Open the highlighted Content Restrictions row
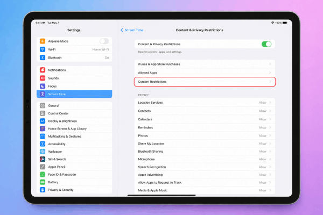The height and width of the screenshot is (215, 323). (x=205, y=82)
